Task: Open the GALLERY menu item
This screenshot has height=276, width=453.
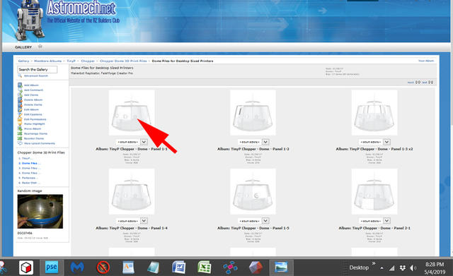Action: (23, 47)
